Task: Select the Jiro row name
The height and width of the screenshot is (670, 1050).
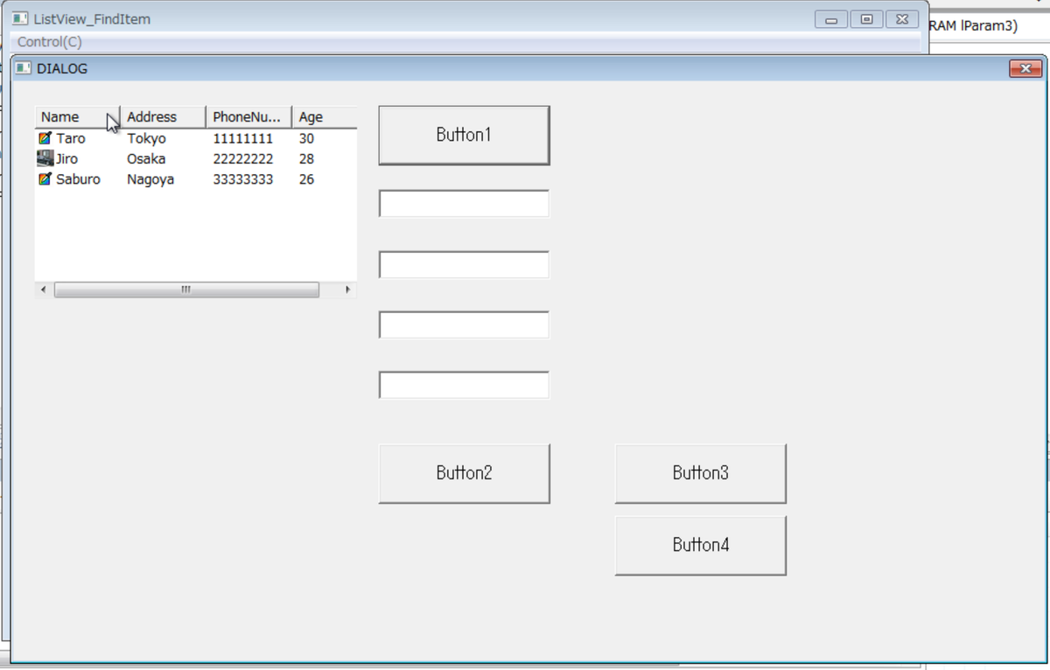Action: click(67, 159)
